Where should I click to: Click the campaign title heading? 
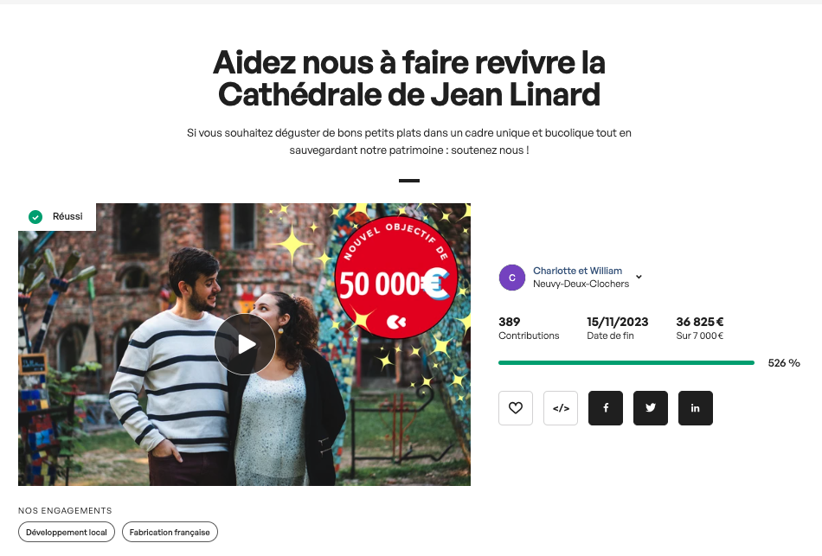[409, 78]
